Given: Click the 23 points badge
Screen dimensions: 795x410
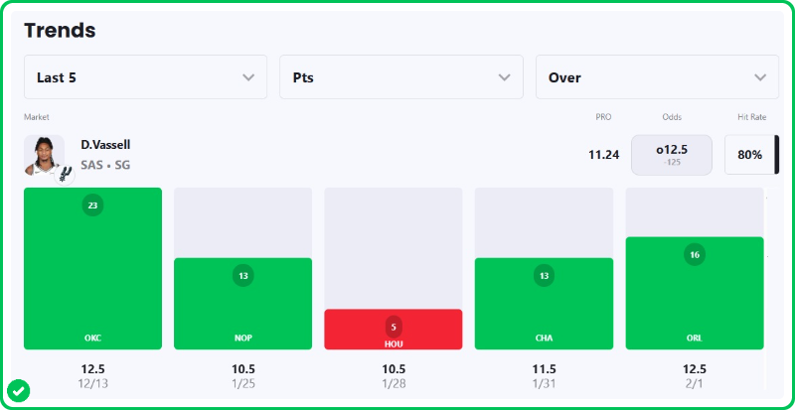Looking at the screenshot, I should [92, 205].
